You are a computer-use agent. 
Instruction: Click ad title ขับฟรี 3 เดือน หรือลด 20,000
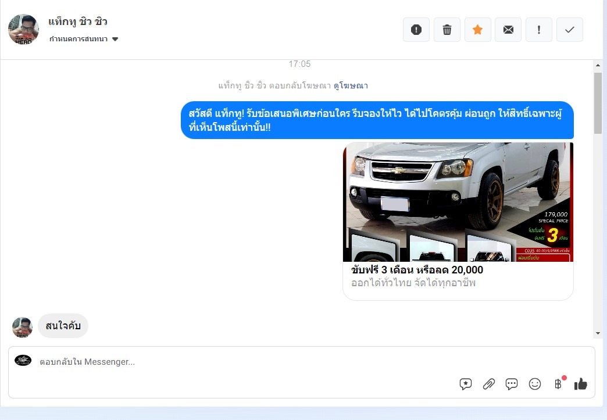(417, 270)
